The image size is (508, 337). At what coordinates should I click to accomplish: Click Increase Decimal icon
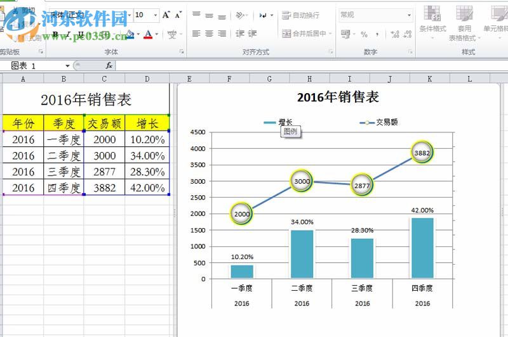395,34
